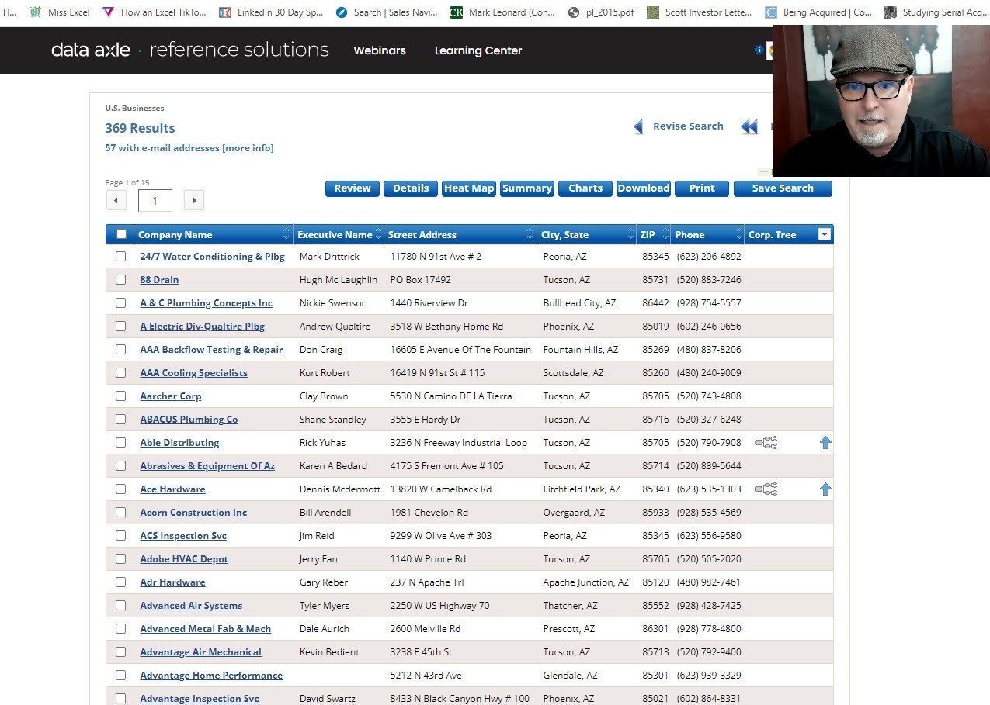Click the Revise Search link

click(x=688, y=126)
